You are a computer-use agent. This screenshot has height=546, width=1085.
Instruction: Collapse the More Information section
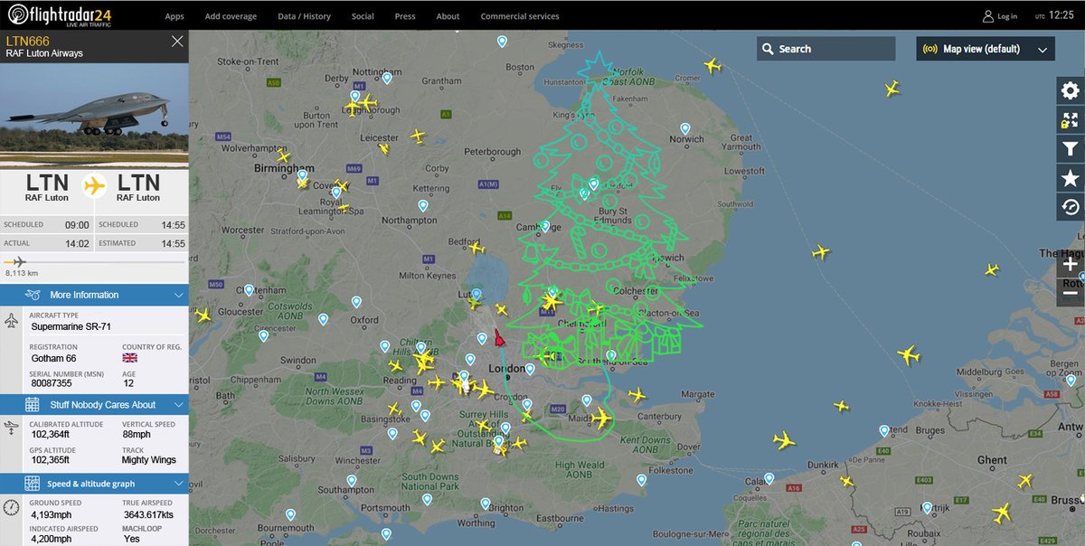pos(94,295)
